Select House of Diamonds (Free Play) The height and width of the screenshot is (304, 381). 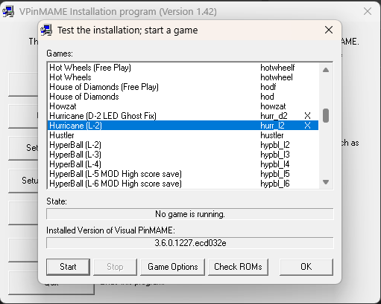click(183, 87)
